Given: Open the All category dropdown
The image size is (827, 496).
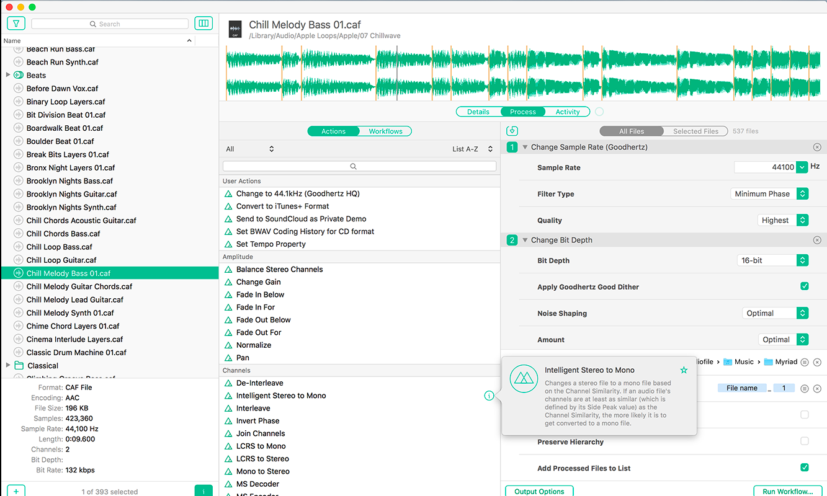Looking at the screenshot, I should tap(250, 149).
